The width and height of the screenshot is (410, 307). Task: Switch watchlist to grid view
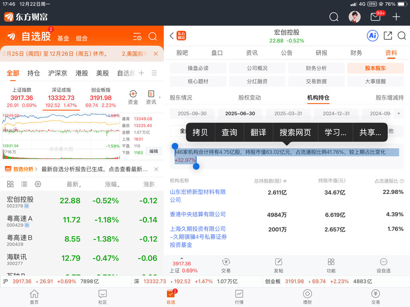point(10,184)
